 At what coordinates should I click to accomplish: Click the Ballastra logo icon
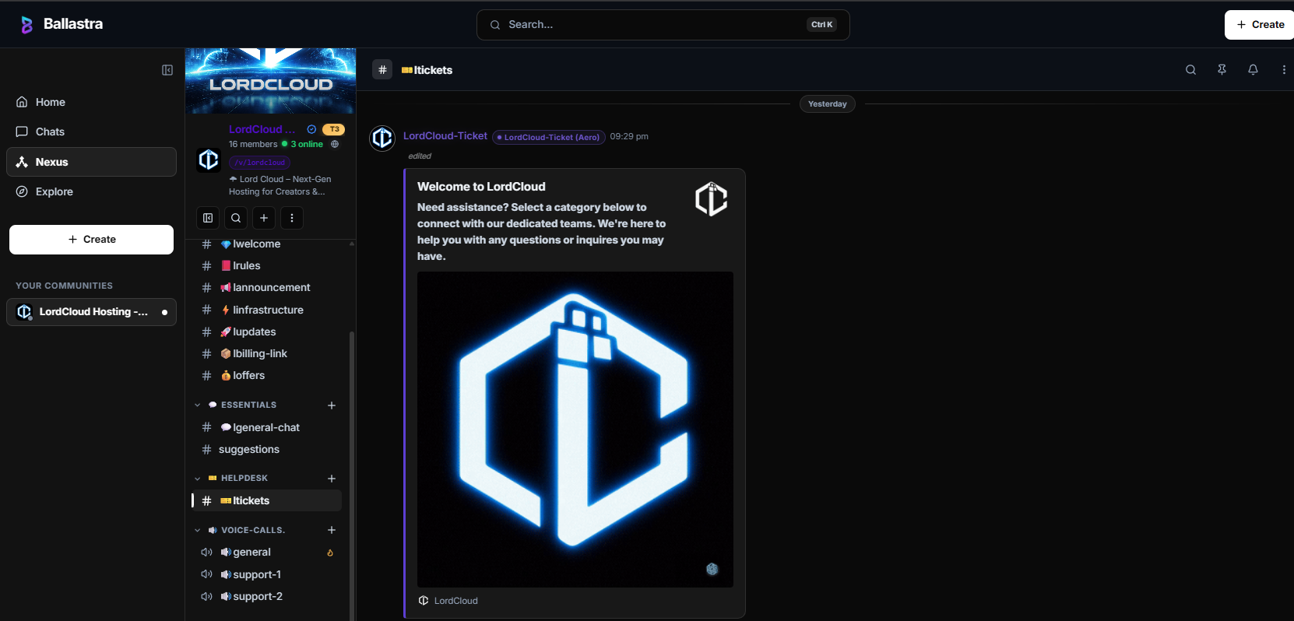pyautogui.click(x=26, y=25)
